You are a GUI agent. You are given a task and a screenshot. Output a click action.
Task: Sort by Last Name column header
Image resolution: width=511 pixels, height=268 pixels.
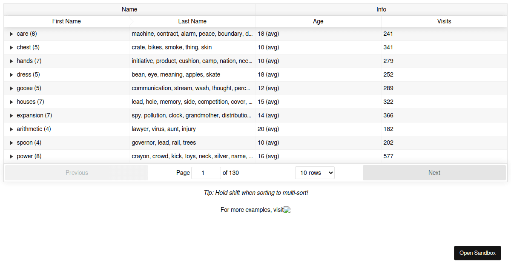(x=192, y=21)
